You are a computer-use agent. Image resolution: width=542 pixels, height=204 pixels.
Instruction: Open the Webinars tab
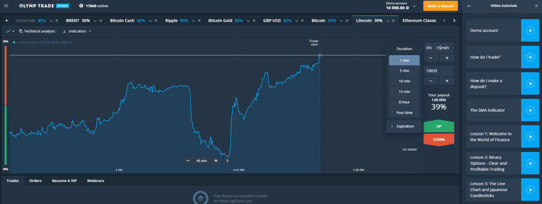(95, 181)
